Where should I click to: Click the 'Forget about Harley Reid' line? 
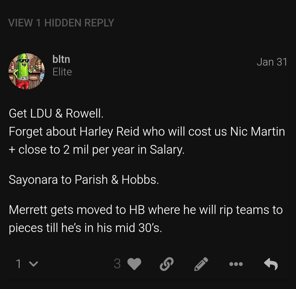(x=147, y=132)
